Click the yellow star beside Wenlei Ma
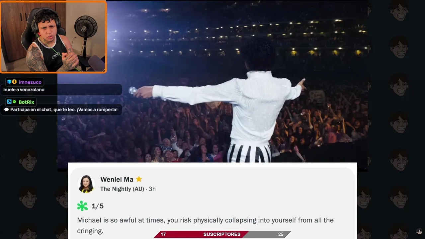Image resolution: width=425 pixels, height=239 pixels. click(139, 179)
